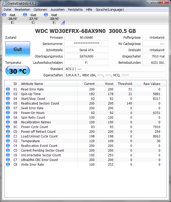Click the Betriebsstunden value 6331 Std.
171x202 pixels.
(x=154, y=63)
